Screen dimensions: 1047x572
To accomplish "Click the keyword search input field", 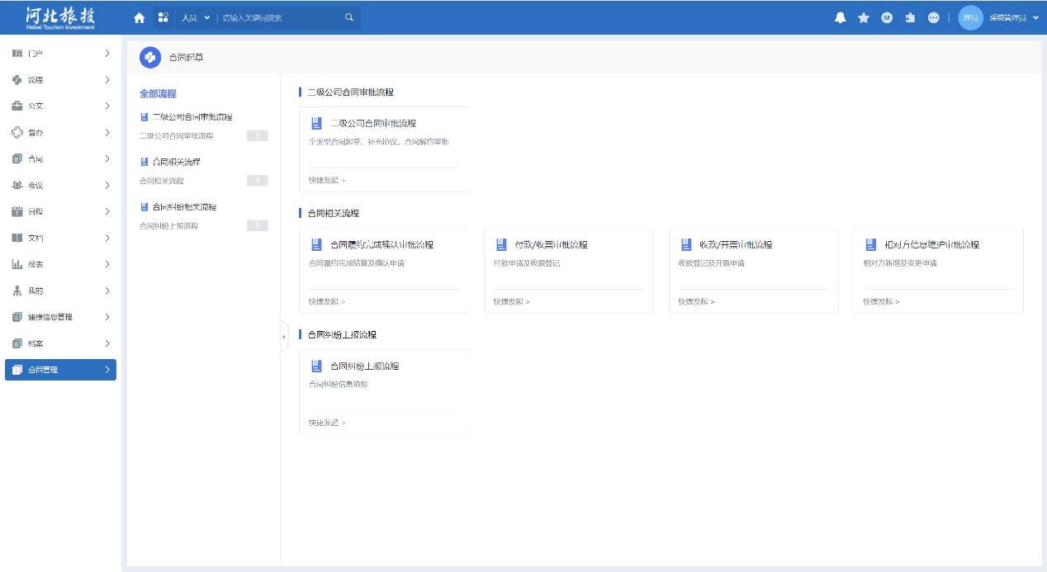I will 281,17.
